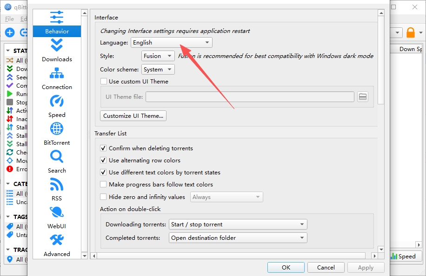Select the Checking status filter refresh icon

[10, 152]
